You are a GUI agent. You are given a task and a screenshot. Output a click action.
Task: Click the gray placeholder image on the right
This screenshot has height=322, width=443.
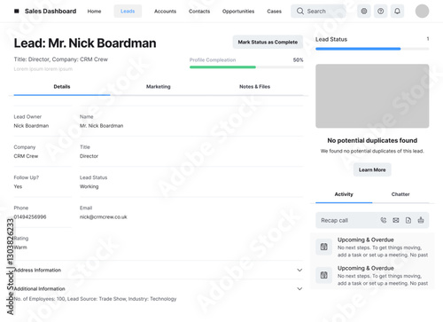click(x=372, y=96)
